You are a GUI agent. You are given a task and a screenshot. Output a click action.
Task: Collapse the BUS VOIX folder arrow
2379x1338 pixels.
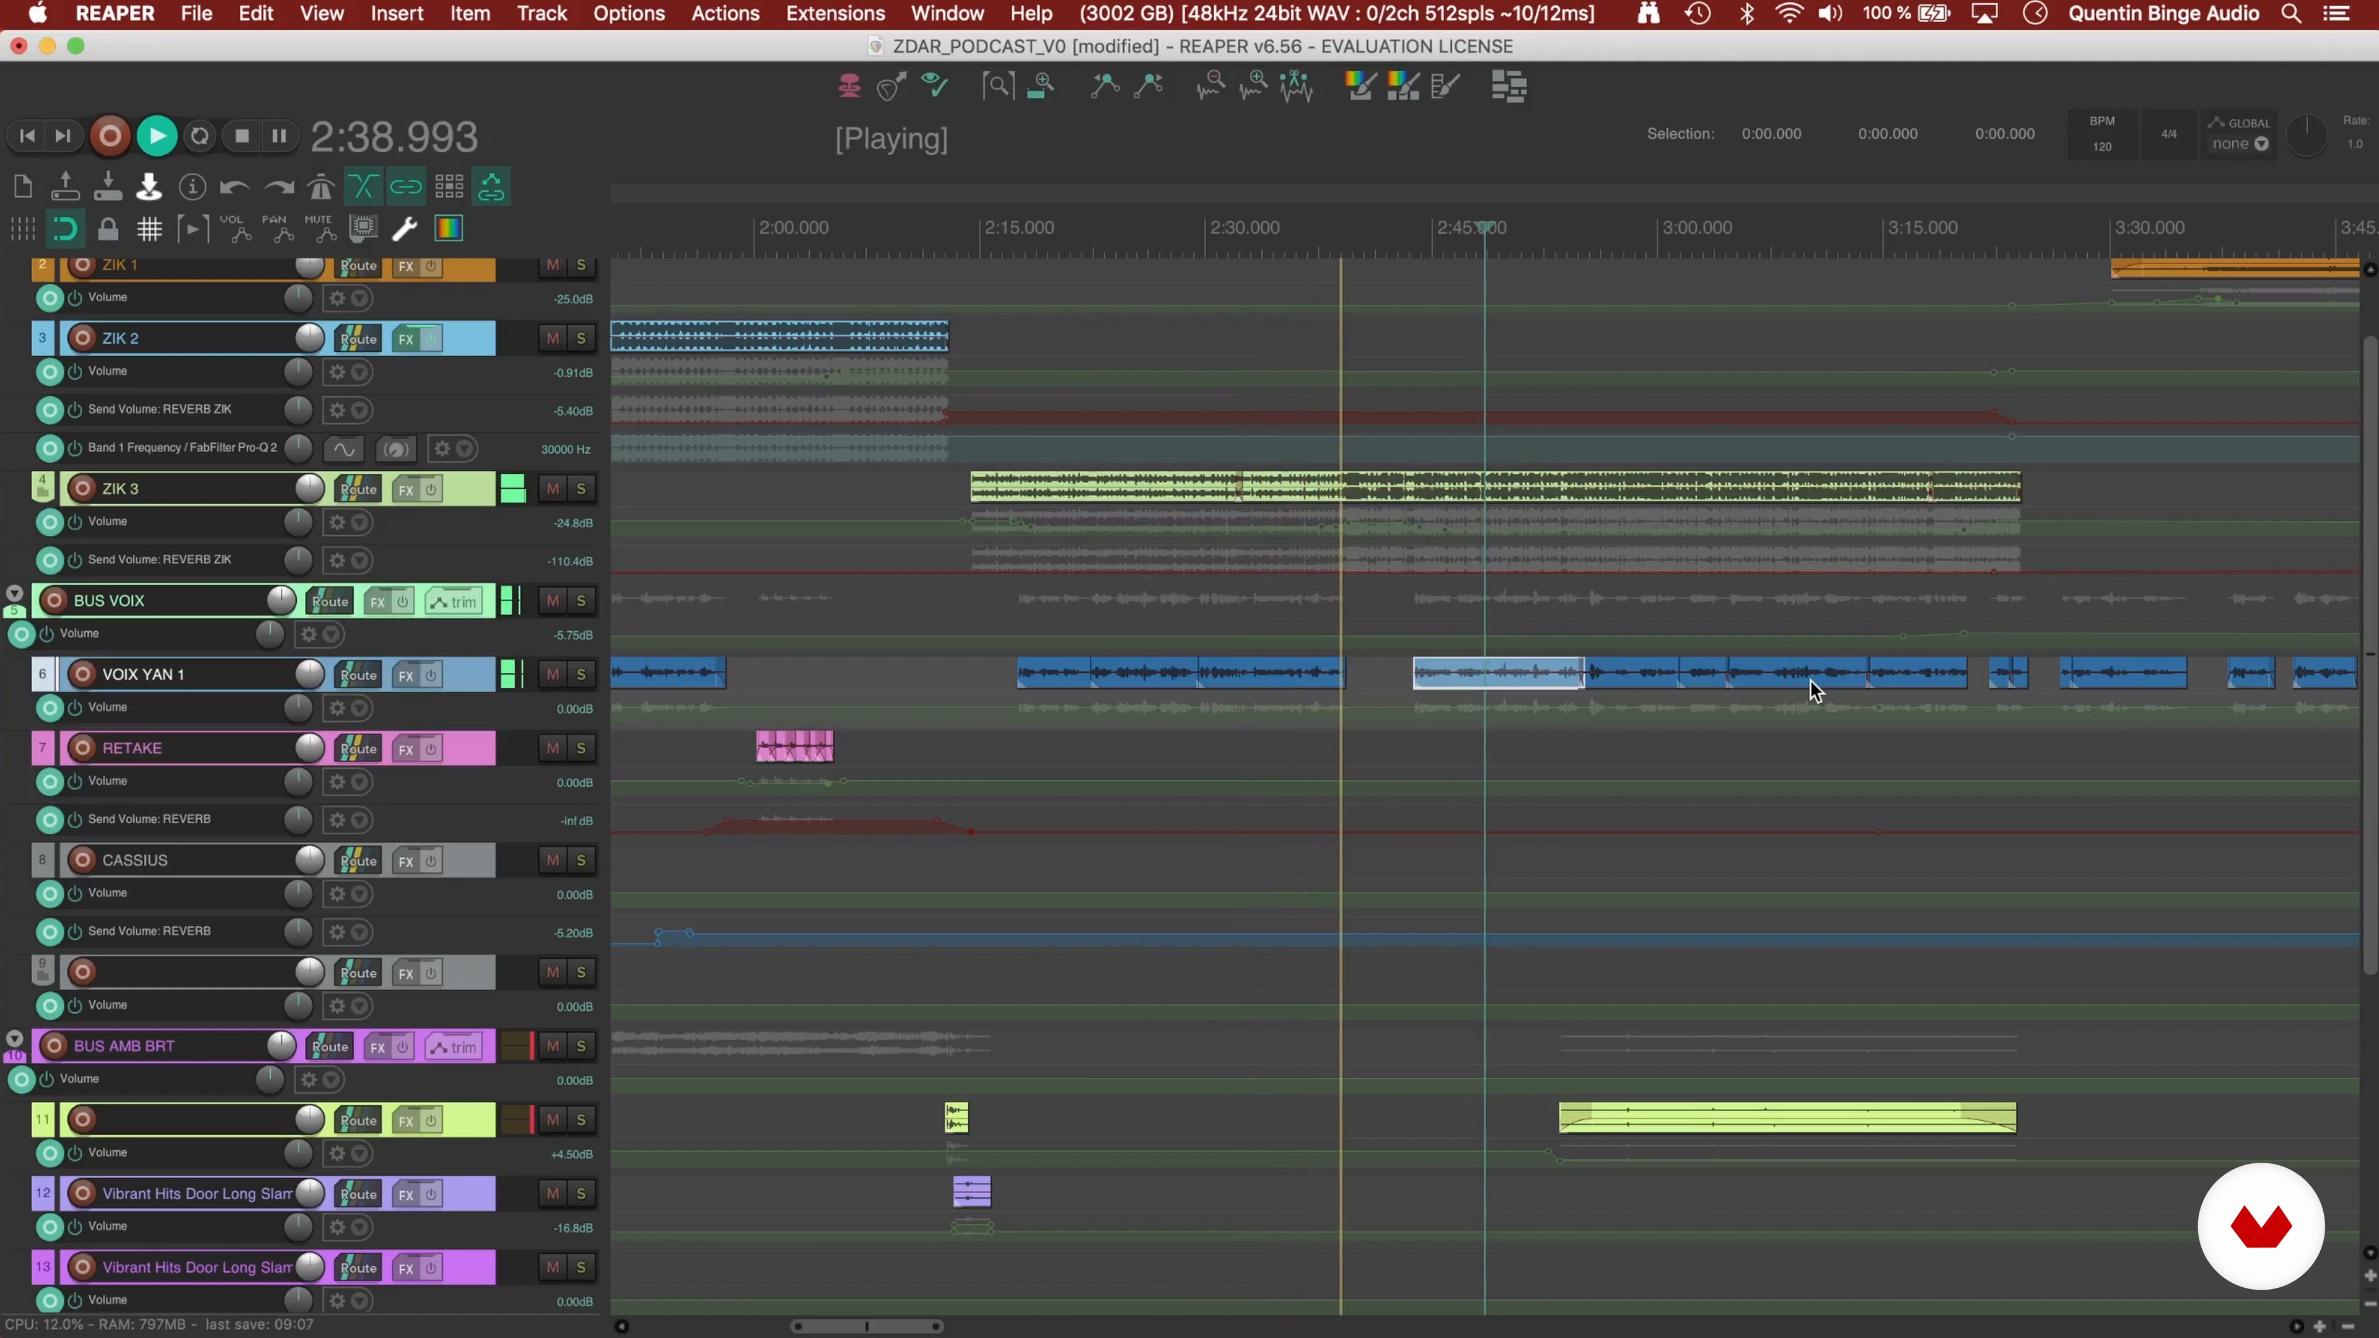(x=15, y=593)
